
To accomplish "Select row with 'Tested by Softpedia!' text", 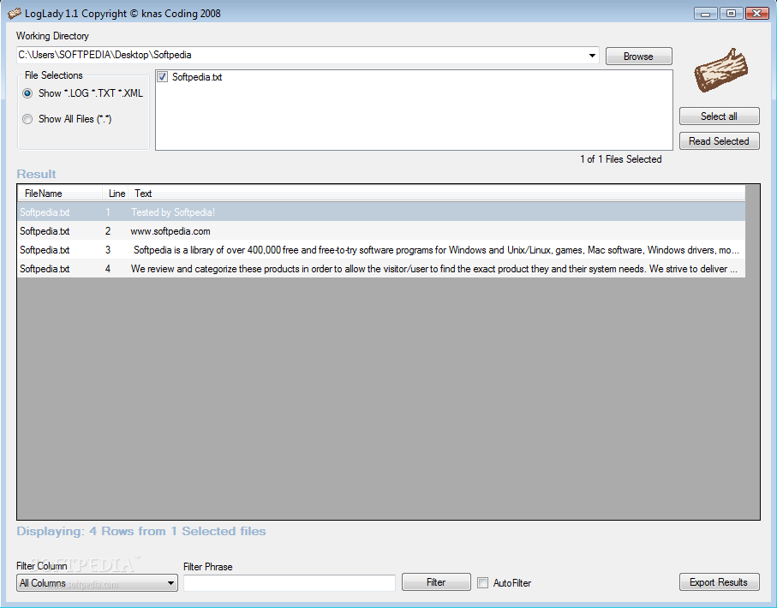I will [x=381, y=212].
